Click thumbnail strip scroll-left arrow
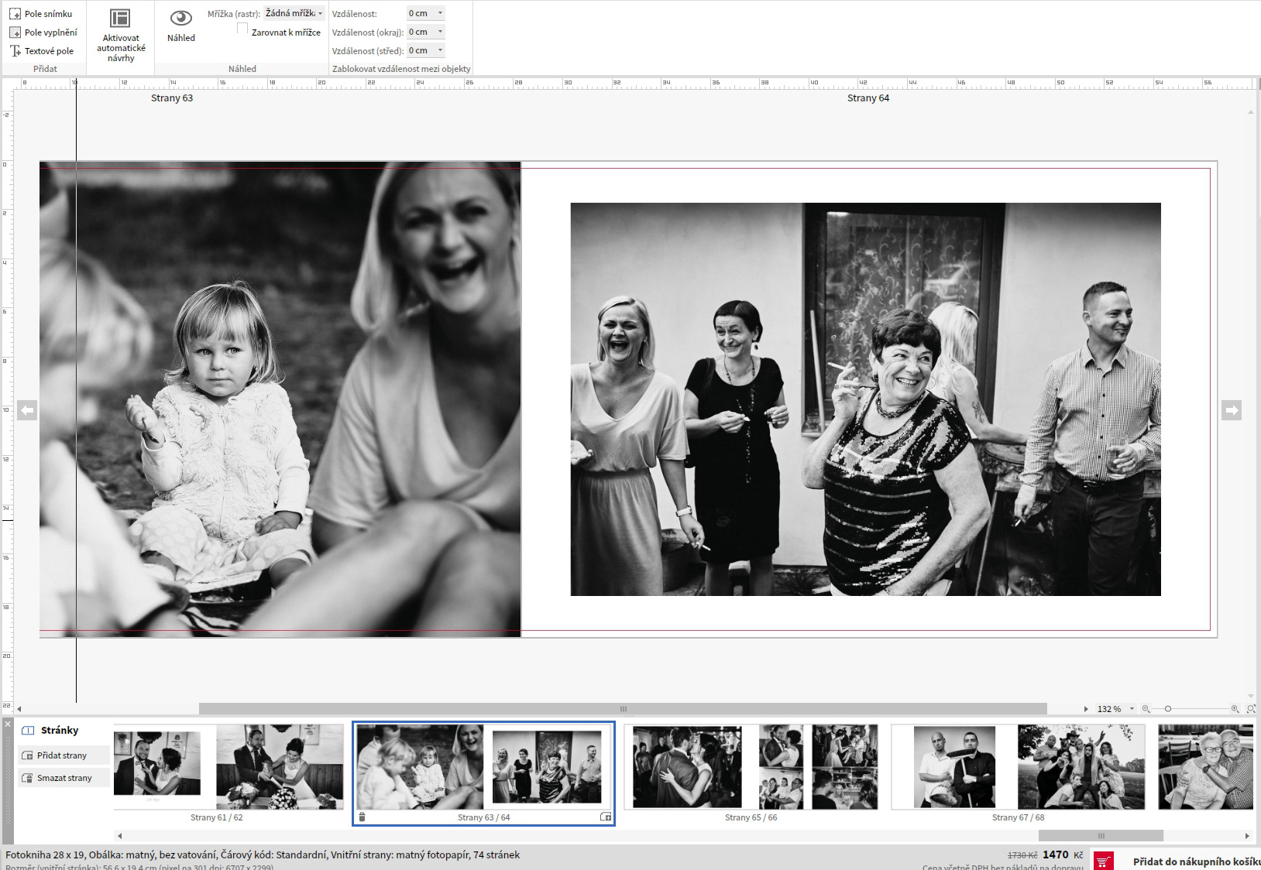This screenshot has height=870, width=1261. click(x=119, y=836)
